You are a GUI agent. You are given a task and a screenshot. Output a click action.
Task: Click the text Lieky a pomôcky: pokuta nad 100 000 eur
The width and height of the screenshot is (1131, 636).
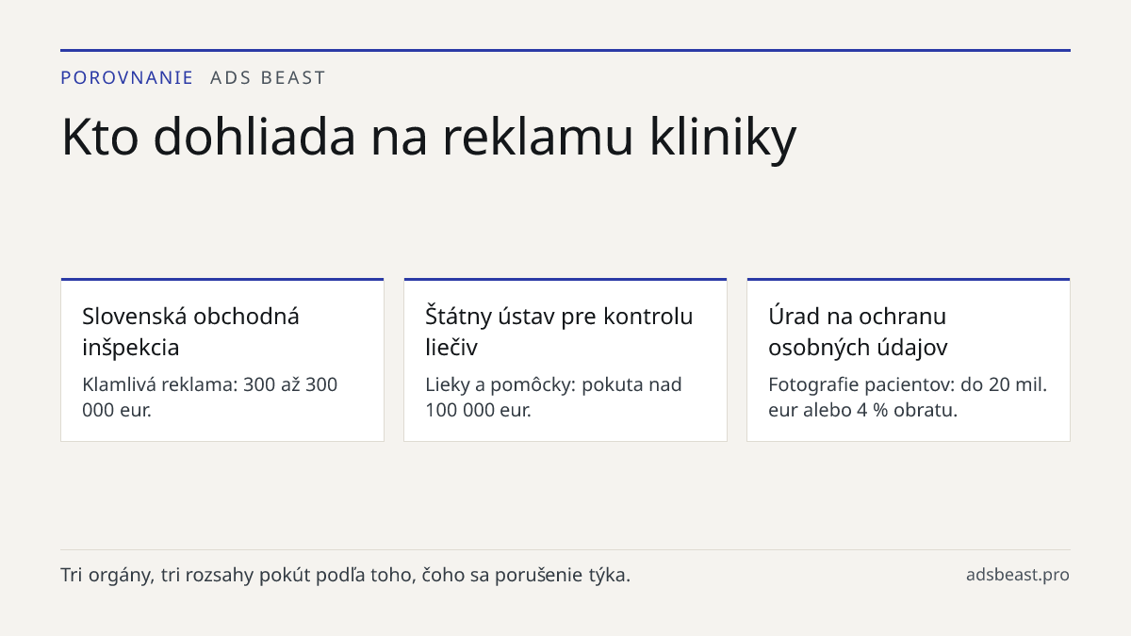click(554, 398)
